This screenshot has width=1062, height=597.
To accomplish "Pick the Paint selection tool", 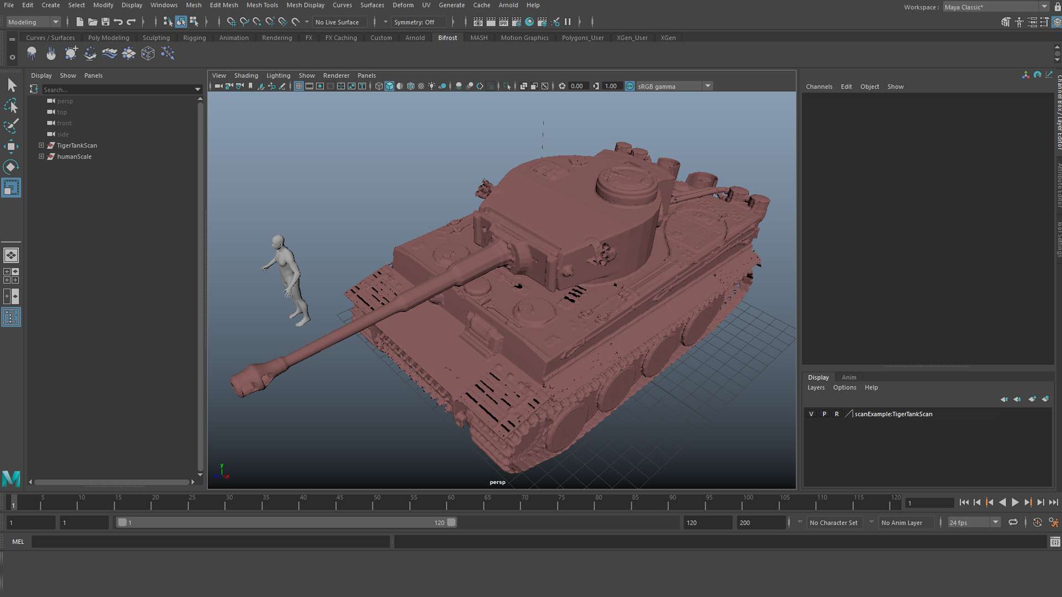I will coord(11,126).
